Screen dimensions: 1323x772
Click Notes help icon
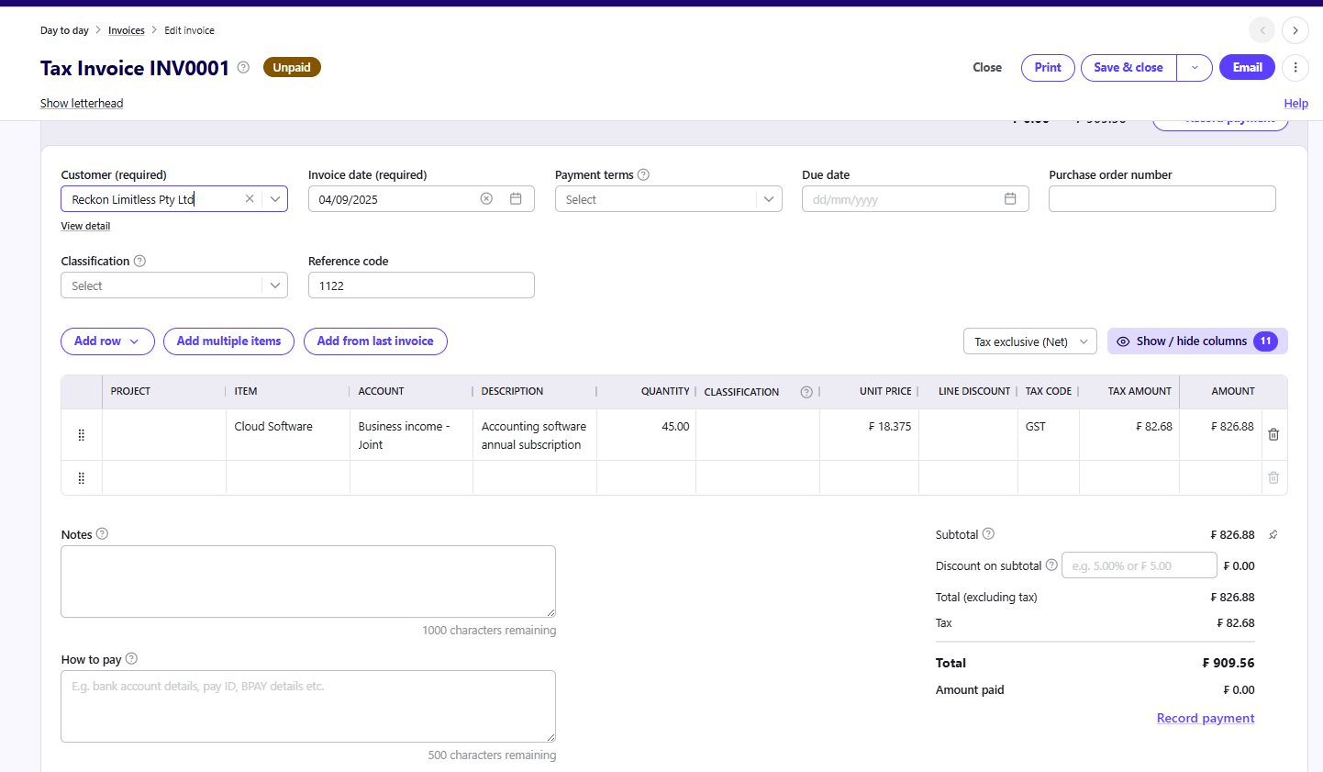click(x=102, y=533)
